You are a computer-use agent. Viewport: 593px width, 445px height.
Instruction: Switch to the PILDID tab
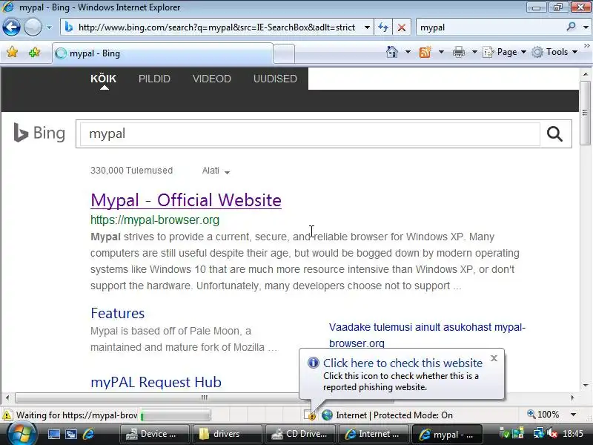pyautogui.click(x=154, y=79)
